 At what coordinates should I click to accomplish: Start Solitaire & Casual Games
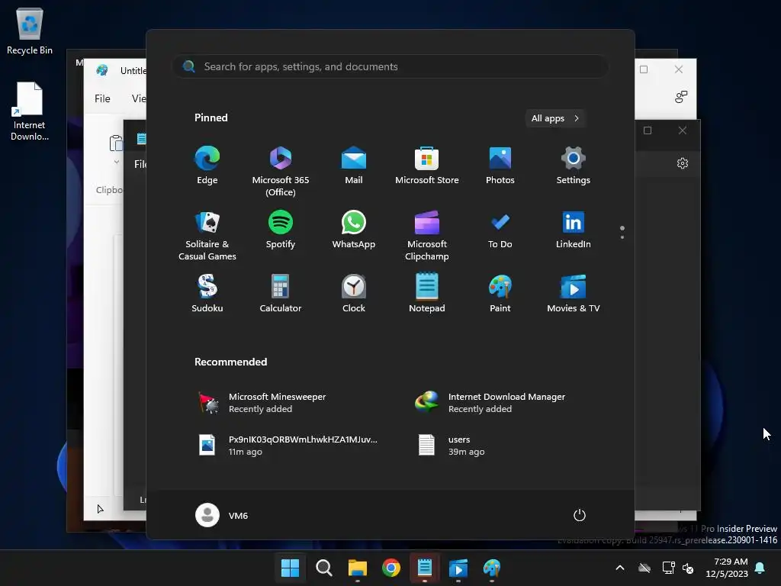pyautogui.click(x=207, y=236)
